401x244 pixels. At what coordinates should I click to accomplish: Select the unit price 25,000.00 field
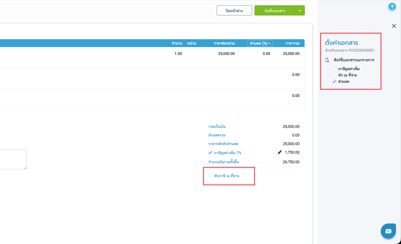226,54
